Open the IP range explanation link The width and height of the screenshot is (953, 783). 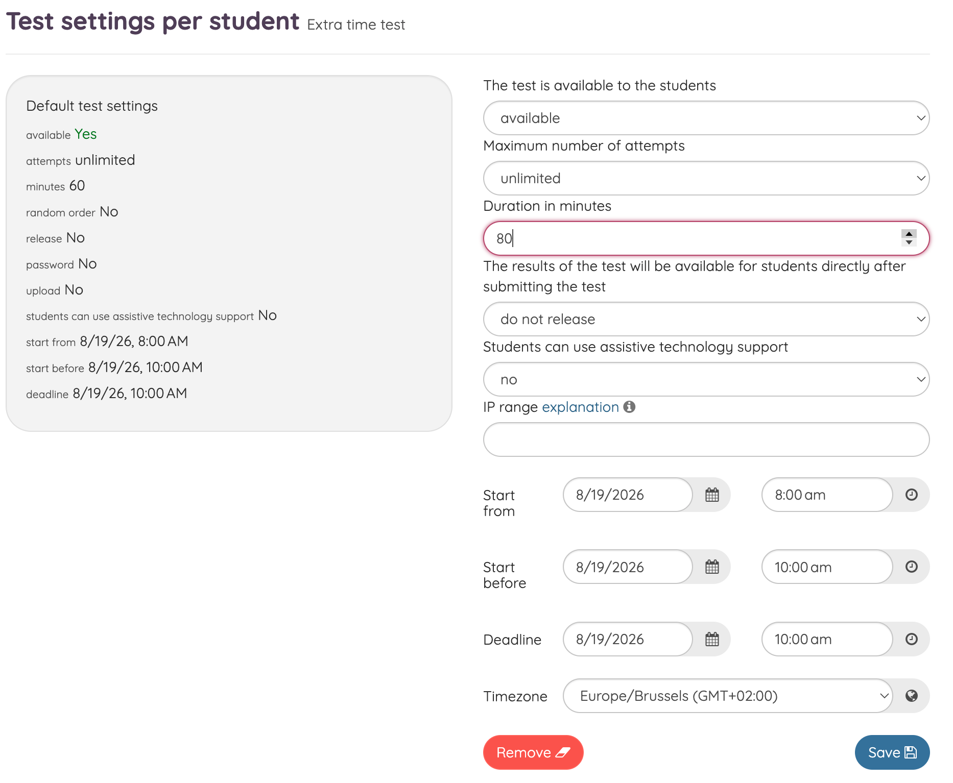pos(580,407)
